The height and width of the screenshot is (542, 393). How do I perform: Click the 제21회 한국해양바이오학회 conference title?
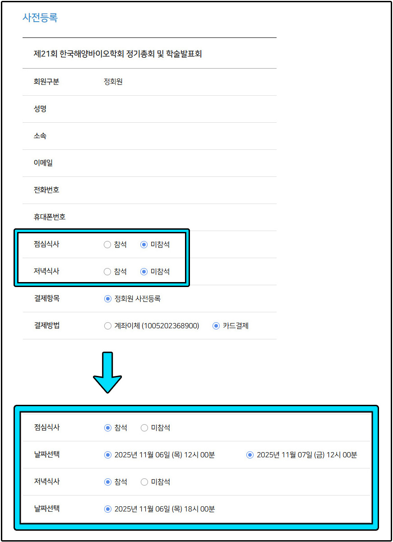pos(117,54)
